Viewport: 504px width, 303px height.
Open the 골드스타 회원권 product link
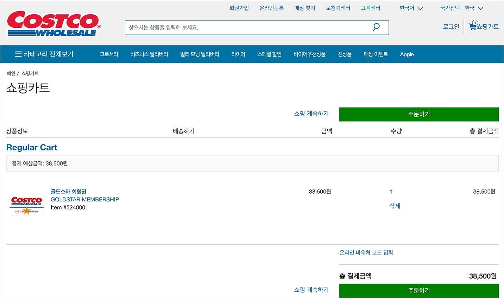click(69, 191)
